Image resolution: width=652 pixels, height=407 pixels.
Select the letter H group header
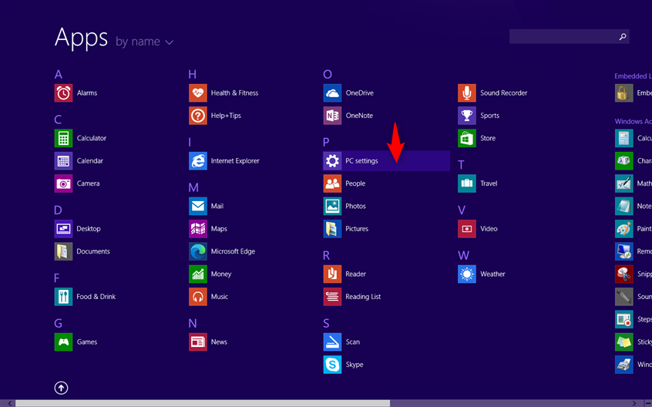point(192,75)
